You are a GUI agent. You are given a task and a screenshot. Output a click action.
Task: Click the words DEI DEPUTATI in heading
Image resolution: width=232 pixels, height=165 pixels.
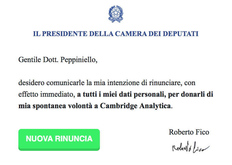181,34
